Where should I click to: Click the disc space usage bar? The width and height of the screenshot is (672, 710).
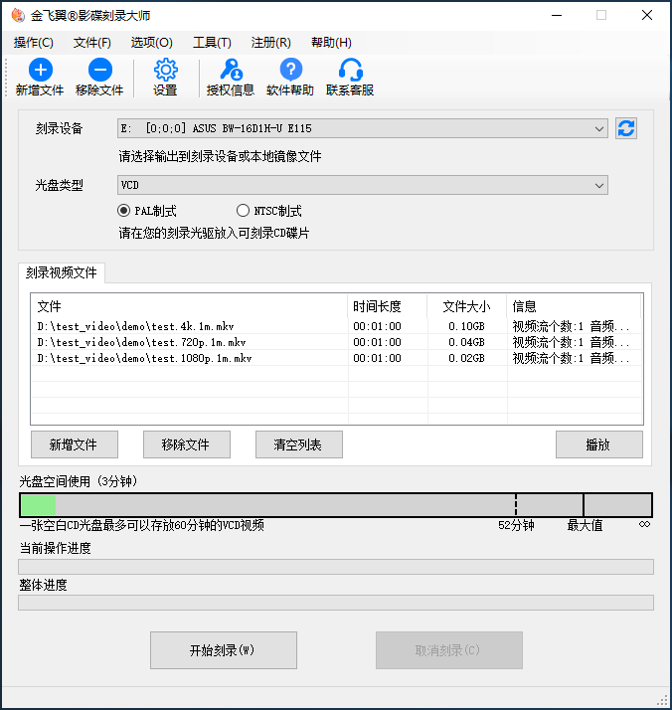[336, 505]
